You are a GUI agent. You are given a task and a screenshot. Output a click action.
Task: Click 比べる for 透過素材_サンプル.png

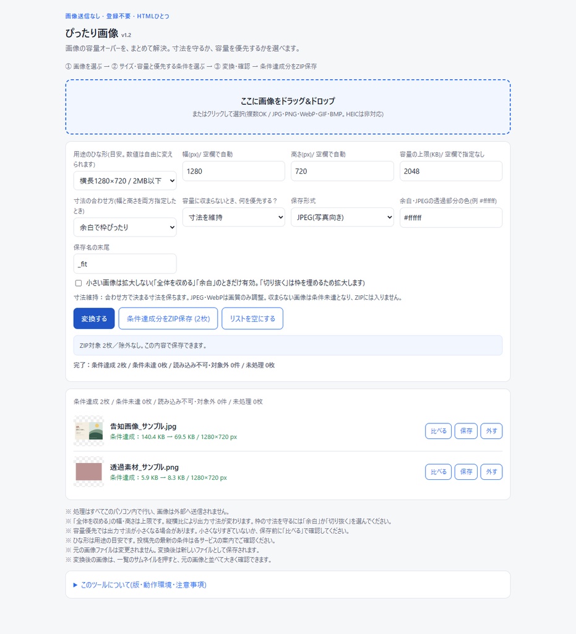[x=438, y=472]
